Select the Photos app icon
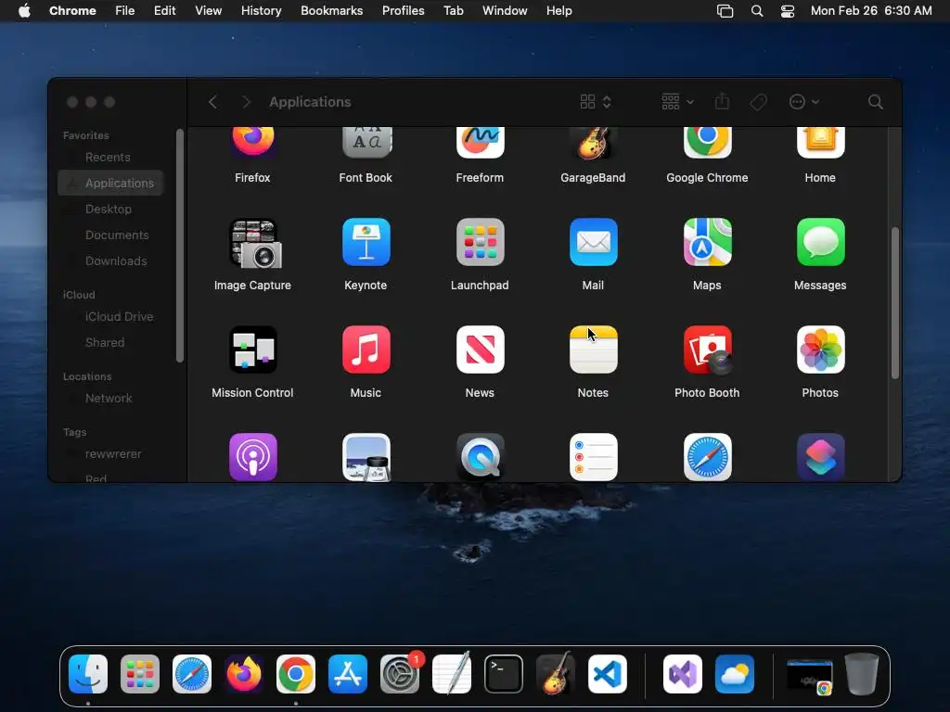This screenshot has height=712, width=950. coord(820,350)
